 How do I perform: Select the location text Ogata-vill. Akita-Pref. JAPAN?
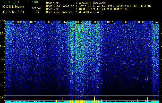tap(101, 6)
